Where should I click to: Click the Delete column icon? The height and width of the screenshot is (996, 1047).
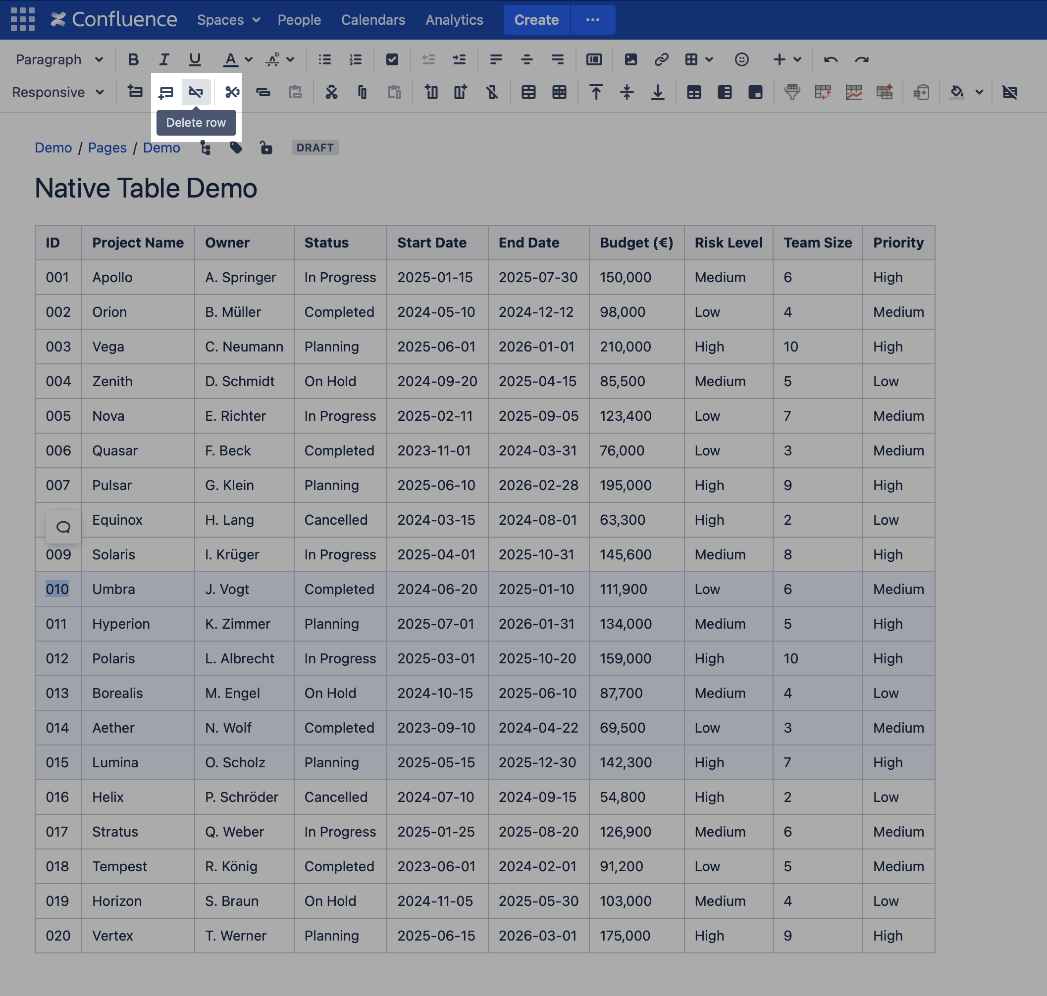pyautogui.click(x=492, y=93)
